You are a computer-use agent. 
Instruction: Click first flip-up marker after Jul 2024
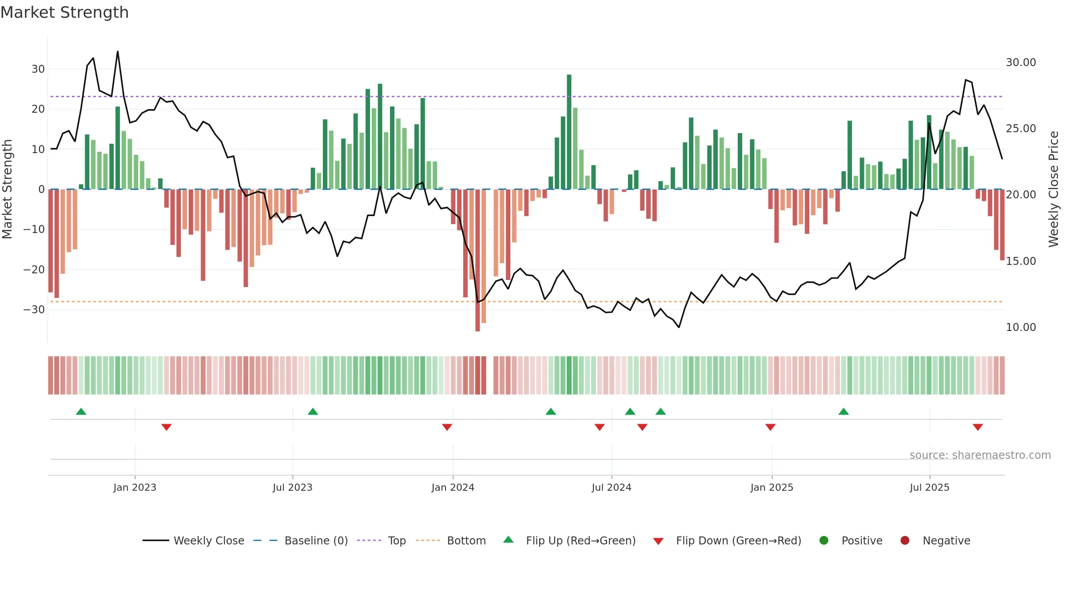point(630,411)
